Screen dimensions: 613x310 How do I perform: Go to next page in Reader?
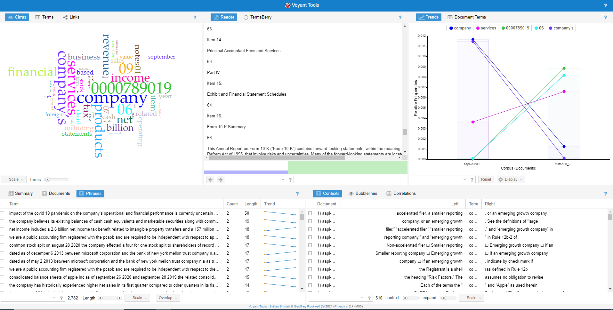(220, 180)
